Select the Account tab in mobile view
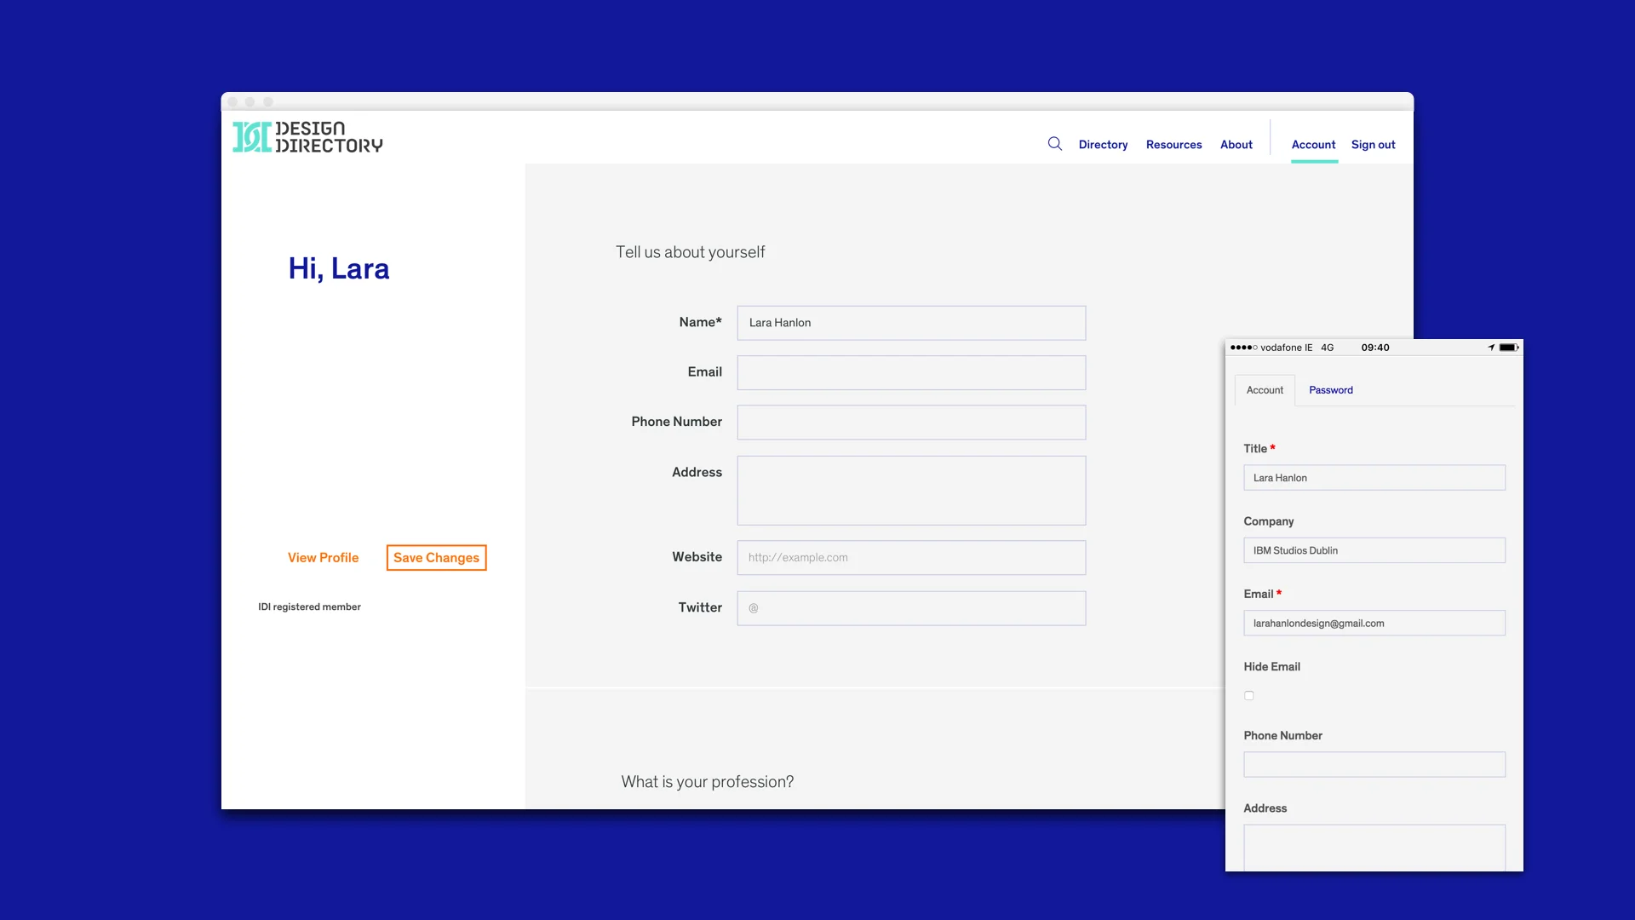This screenshot has width=1635, height=920. [1265, 390]
